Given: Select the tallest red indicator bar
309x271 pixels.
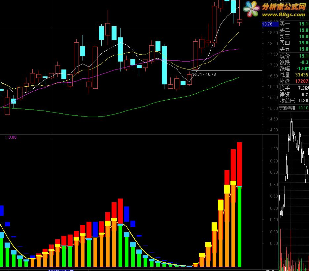Looking at the screenshot, I should [239, 164].
